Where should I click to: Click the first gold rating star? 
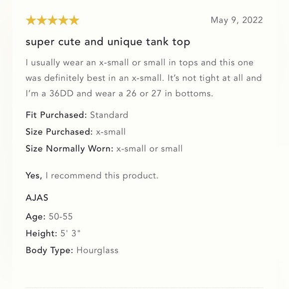tap(31, 20)
